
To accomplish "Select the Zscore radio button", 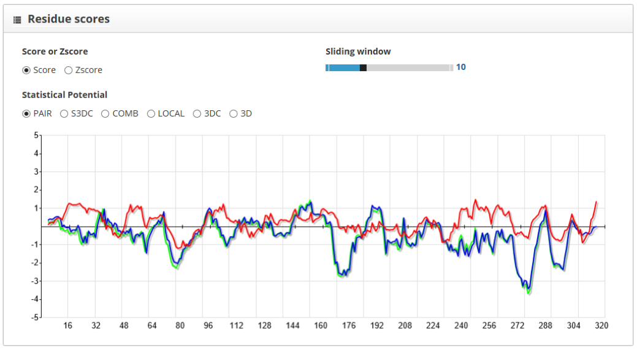I will (69, 70).
